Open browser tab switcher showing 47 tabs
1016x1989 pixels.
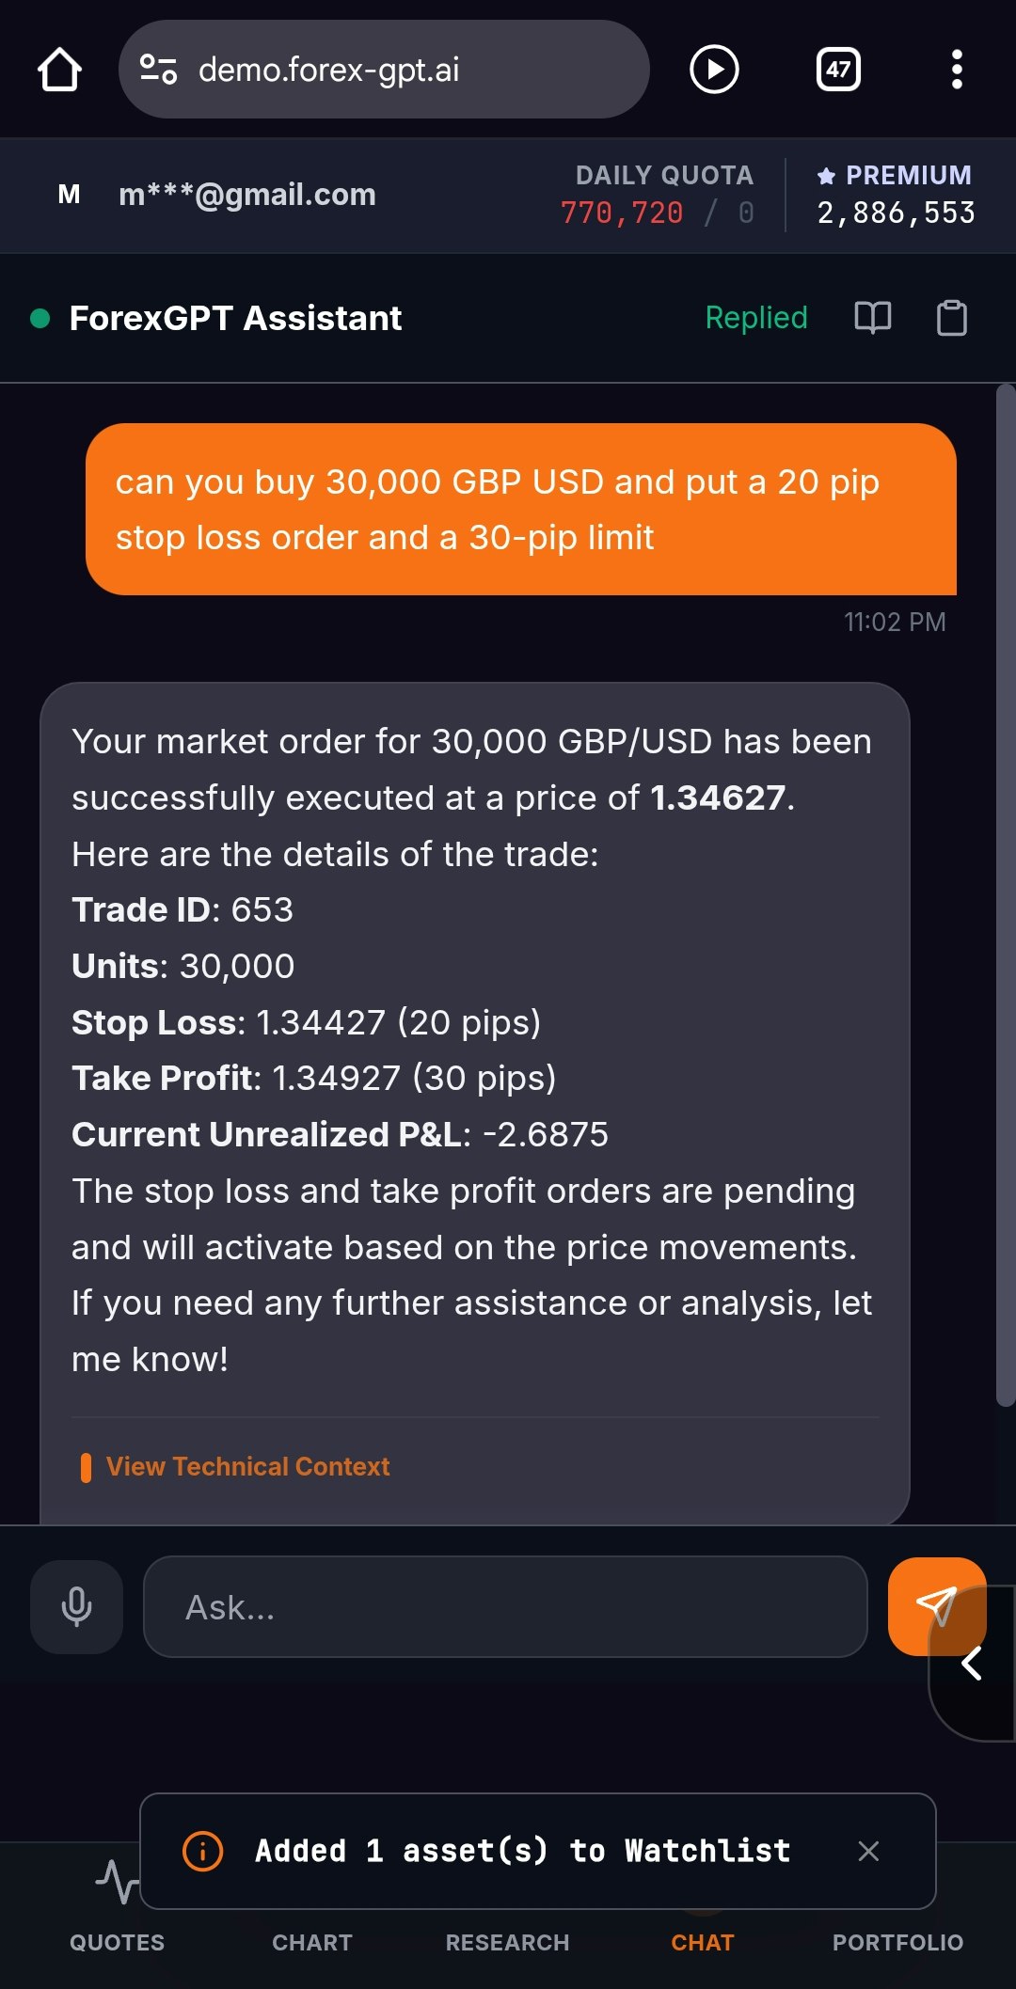pos(837,70)
